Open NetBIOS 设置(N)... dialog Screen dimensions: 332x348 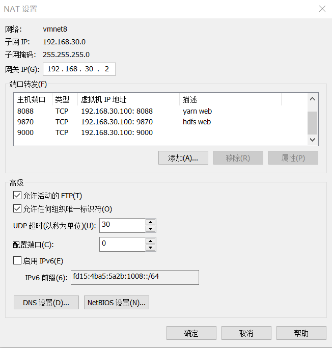(117, 303)
